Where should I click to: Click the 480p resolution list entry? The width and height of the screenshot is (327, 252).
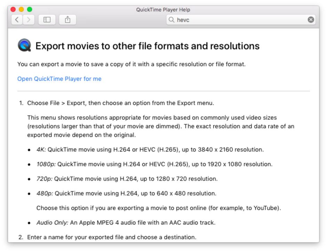126,193
